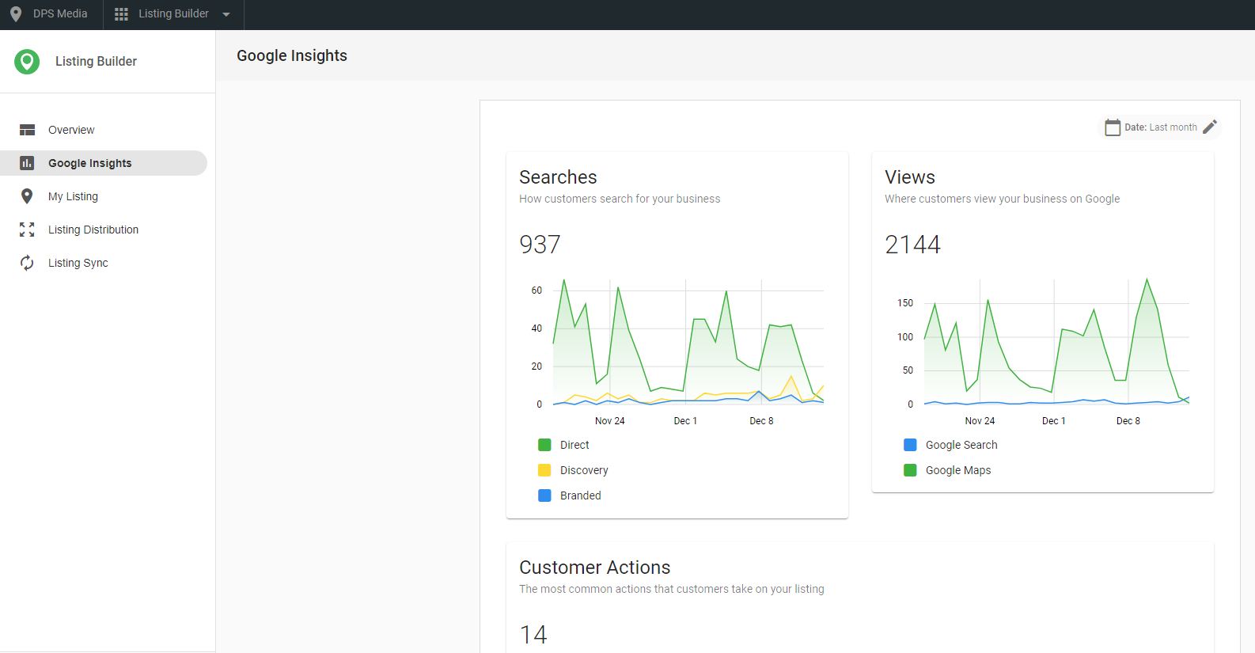Click the Listing Sync refresh icon
Screen dimensions: 1255x653
(27, 263)
